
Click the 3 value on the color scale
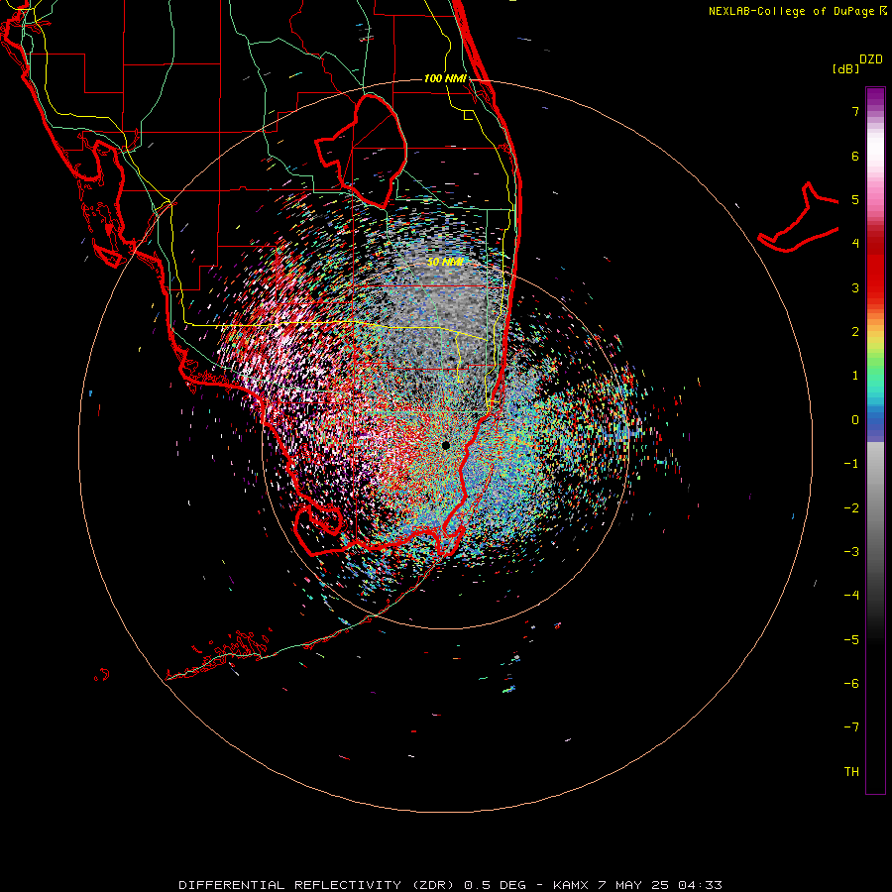[855, 287]
